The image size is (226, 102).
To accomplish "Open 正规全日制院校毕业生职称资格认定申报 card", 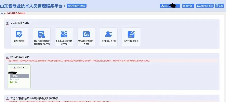I will click(42, 36).
